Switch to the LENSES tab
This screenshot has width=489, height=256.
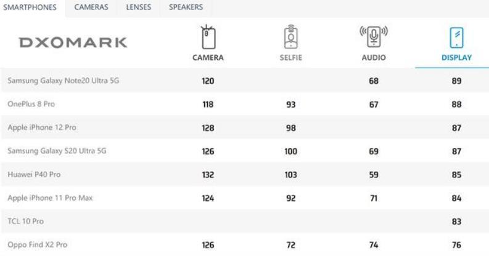point(139,7)
